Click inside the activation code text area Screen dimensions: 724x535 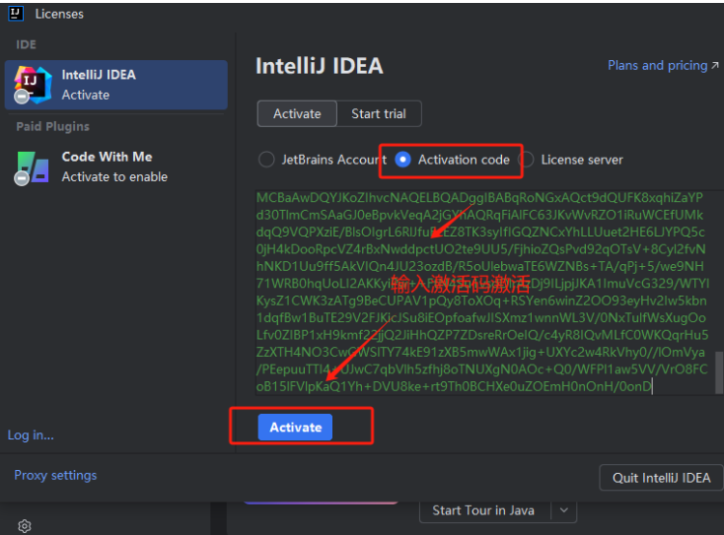point(485,292)
